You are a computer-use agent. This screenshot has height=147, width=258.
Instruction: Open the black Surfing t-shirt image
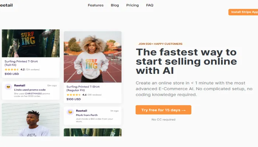click(x=31, y=43)
